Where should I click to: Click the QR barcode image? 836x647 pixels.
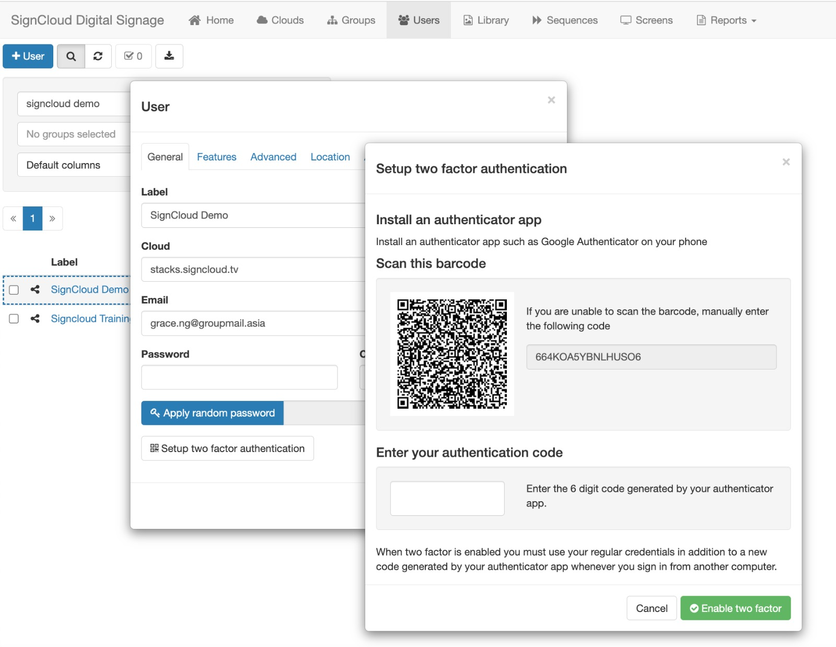452,354
